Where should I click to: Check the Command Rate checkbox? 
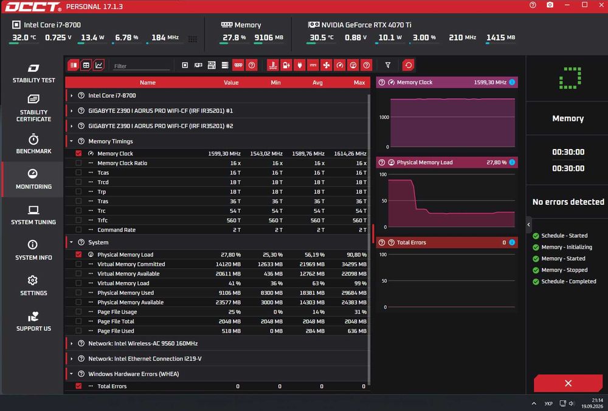[x=78, y=230]
